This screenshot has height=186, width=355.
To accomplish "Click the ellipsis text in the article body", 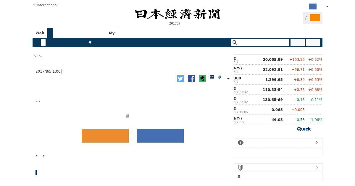I will (38, 101).
